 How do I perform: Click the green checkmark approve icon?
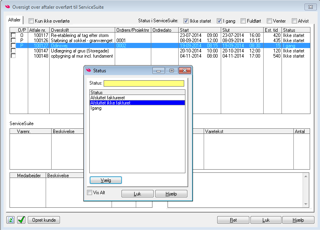pyautogui.click(x=21, y=220)
